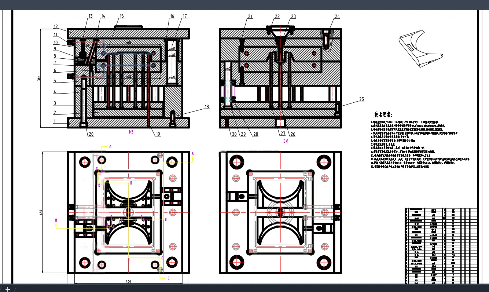Click part balloon number 10
Viewport: 489px width, 292px height.
(x=55, y=43)
